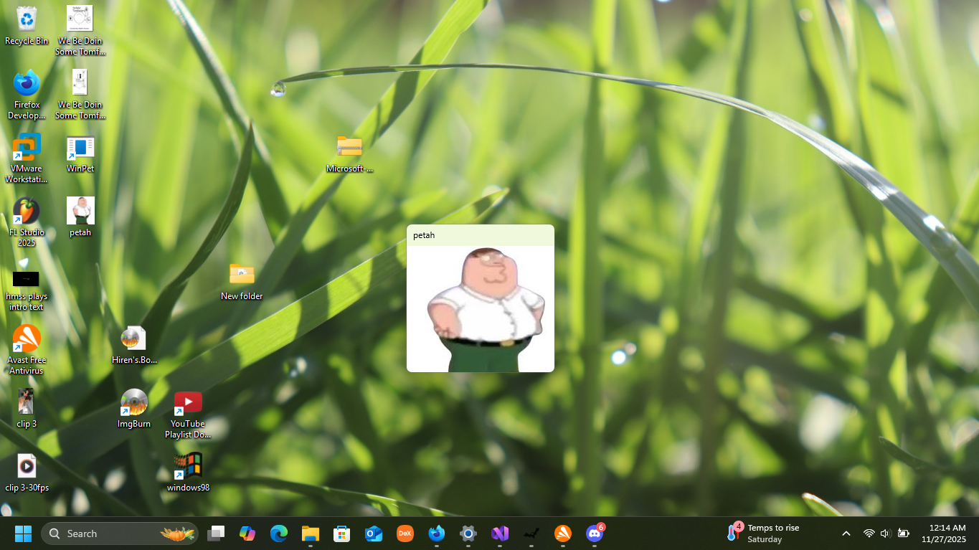979x550 pixels.
Task: Open Avast from the taskbar
Action: (x=563, y=534)
